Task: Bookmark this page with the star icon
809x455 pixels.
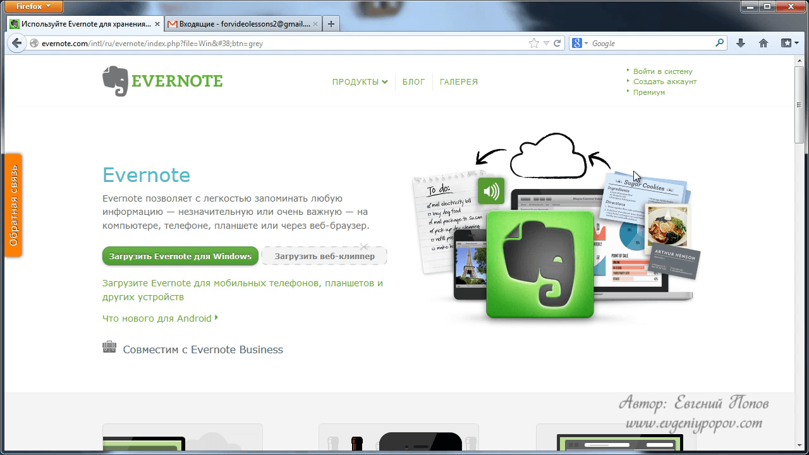Action: (534, 44)
